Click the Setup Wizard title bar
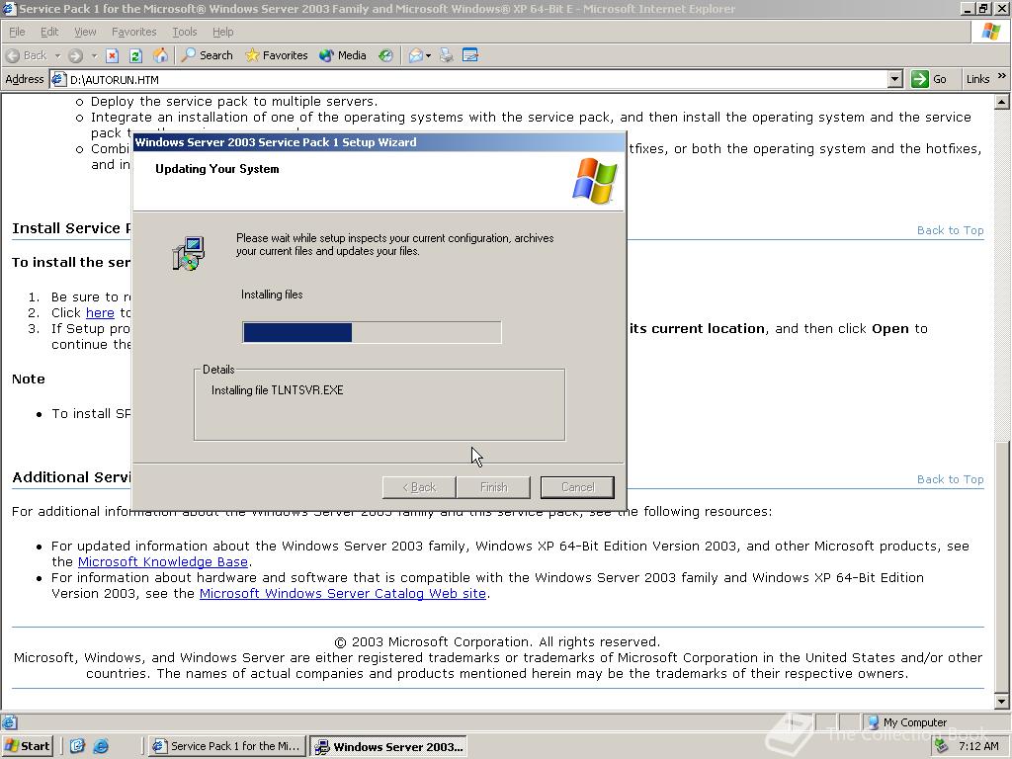Screen dimensions: 1012x759 point(379,142)
